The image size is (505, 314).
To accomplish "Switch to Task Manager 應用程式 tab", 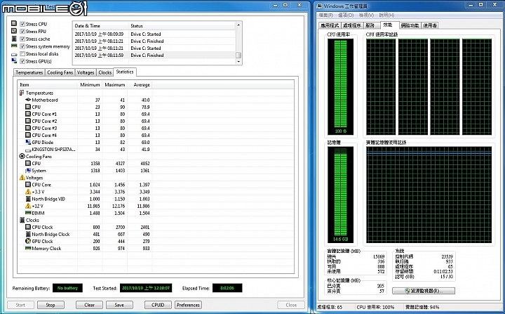I will [330, 25].
